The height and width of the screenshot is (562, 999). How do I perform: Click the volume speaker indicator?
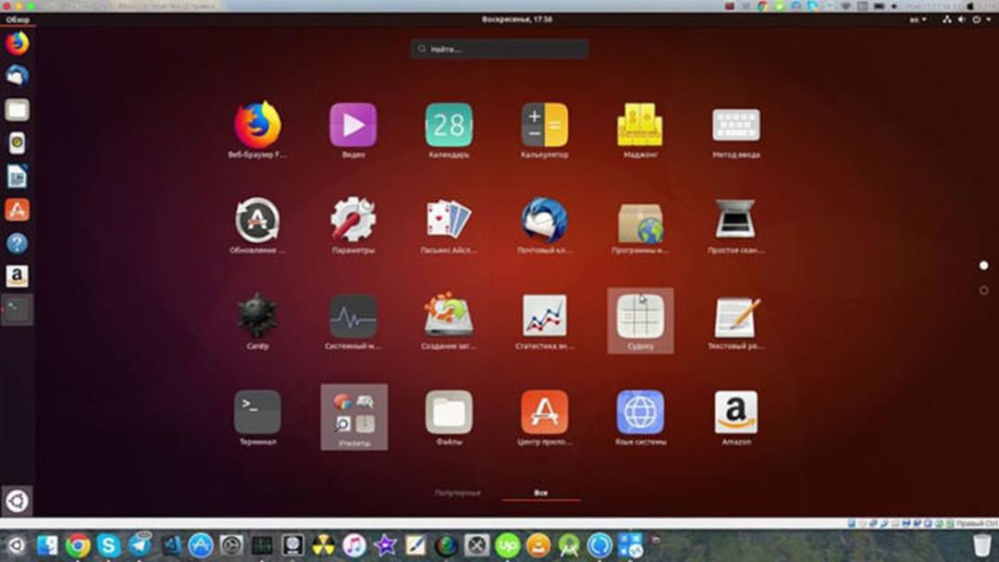[x=961, y=19]
